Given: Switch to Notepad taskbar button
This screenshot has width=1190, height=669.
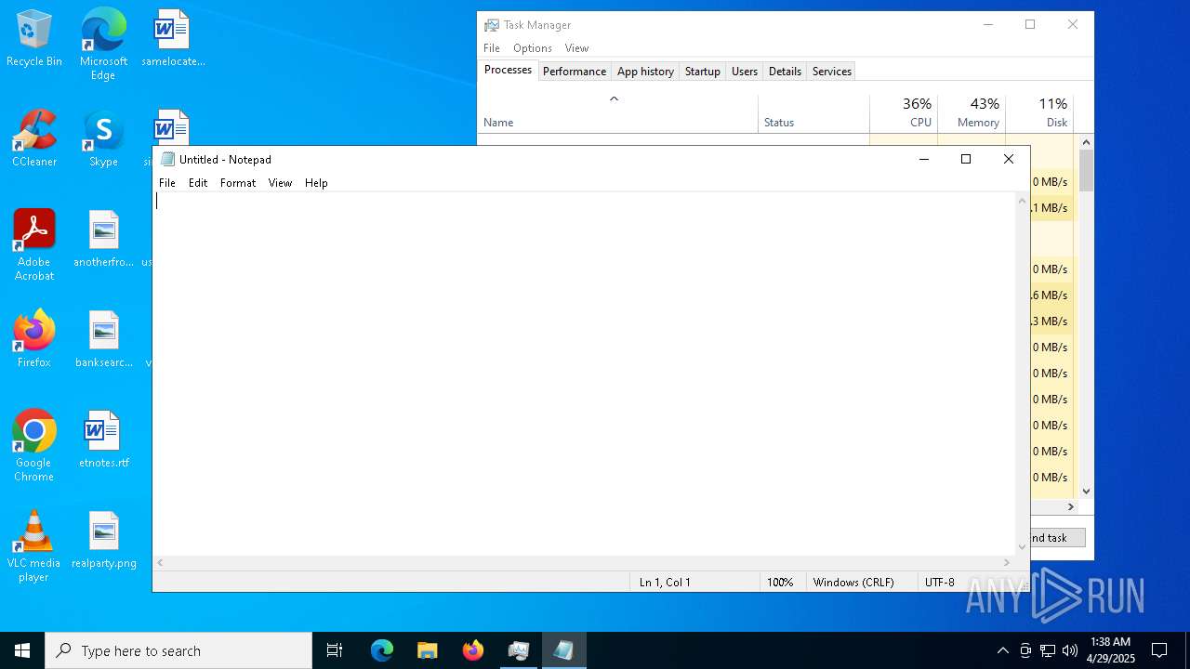Looking at the screenshot, I should (x=564, y=650).
